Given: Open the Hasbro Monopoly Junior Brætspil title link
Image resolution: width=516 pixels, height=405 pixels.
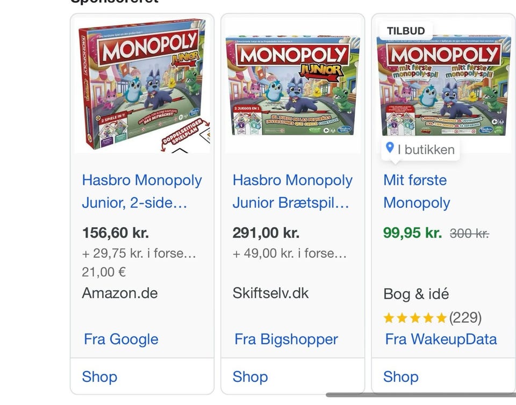Looking at the screenshot, I should pos(292,191).
